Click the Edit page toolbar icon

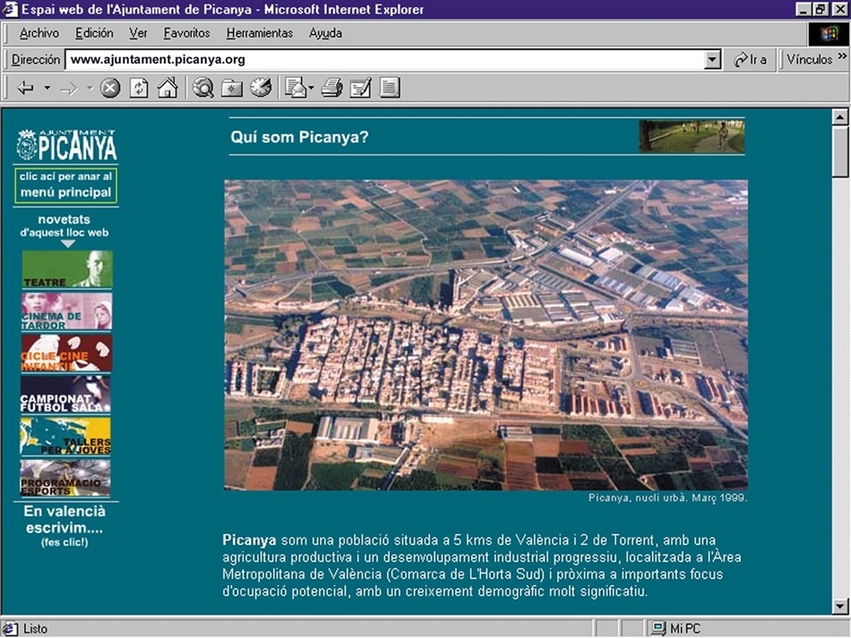(361, 88)
